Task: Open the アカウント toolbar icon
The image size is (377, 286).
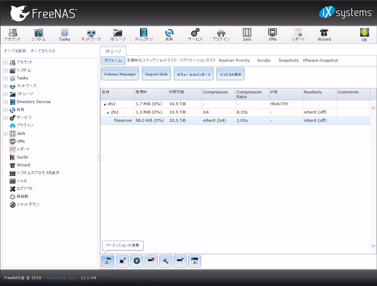Action: click(13, 35)
